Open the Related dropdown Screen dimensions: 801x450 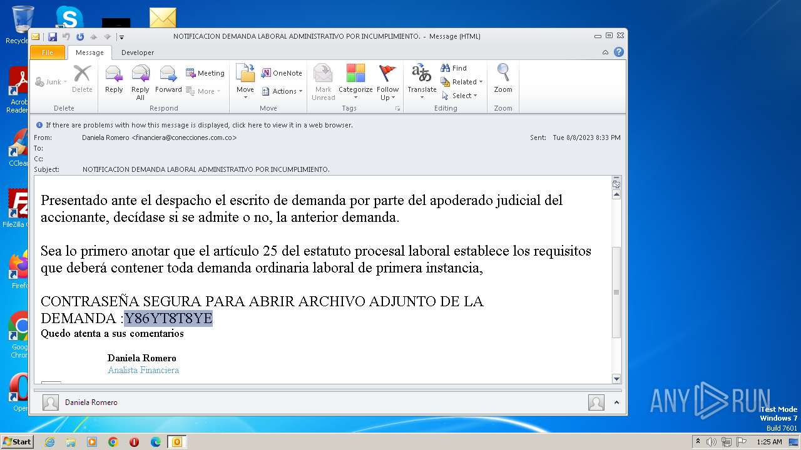pyautogui.click(x=462, y=82)
